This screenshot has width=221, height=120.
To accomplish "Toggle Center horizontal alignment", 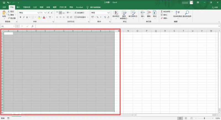I will 60,17.
